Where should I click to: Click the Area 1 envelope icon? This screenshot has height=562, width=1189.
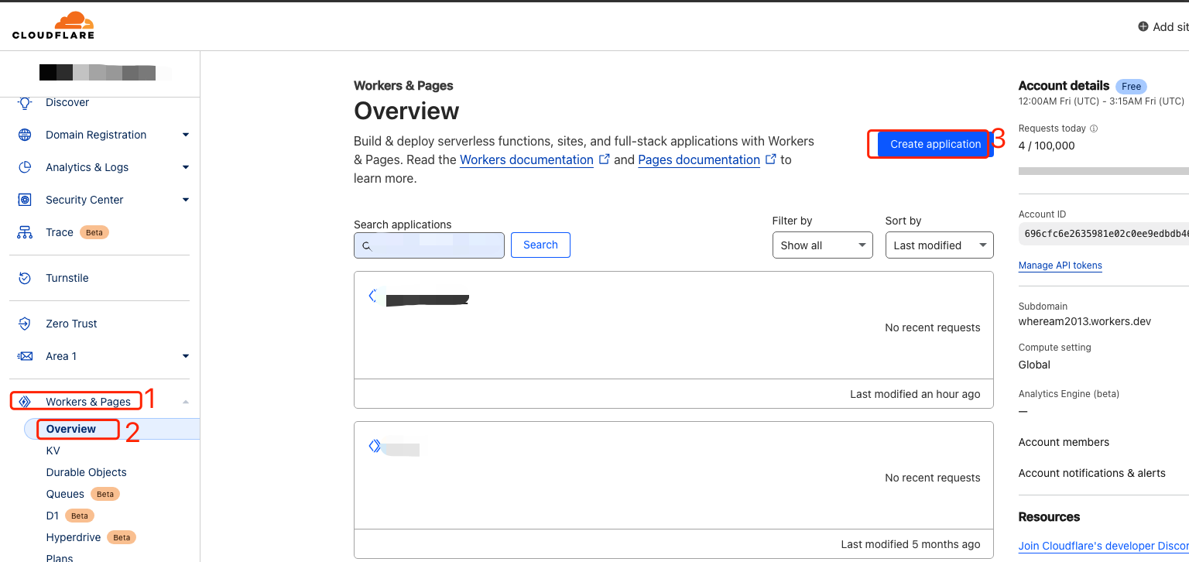[x=25, y=356]
